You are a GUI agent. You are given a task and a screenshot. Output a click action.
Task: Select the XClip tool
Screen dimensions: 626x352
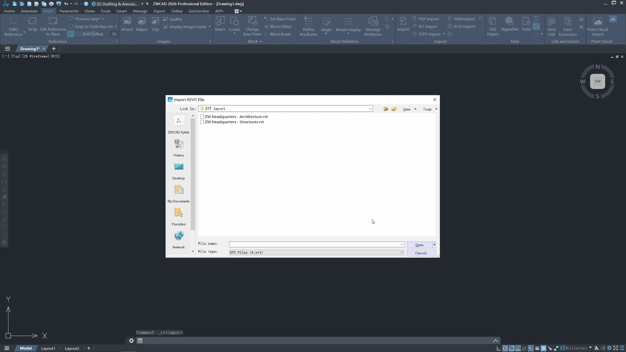click(x=32, y=24)
